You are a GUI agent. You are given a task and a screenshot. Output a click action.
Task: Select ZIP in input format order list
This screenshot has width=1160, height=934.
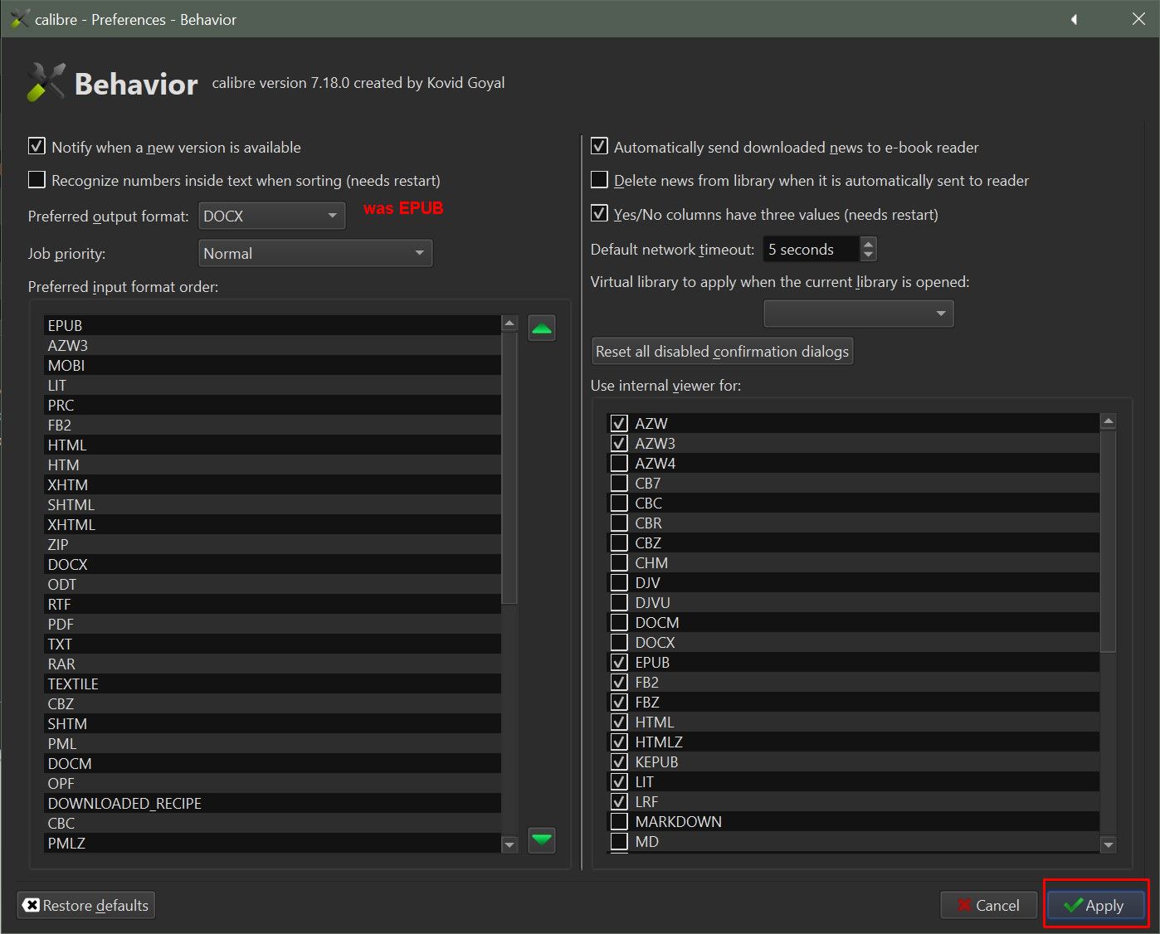(273, 544)
